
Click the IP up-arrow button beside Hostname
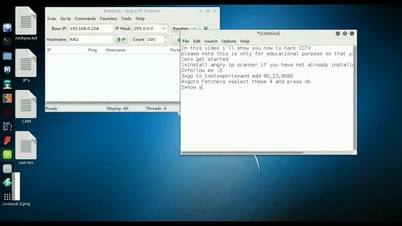click(121, 40)
